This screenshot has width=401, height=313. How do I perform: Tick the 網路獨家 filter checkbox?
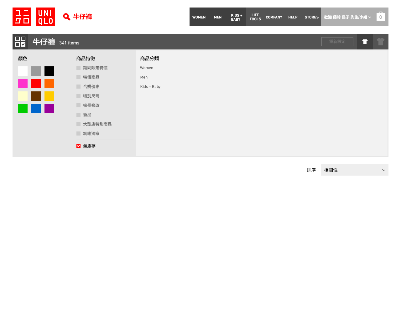coord(79,134)
